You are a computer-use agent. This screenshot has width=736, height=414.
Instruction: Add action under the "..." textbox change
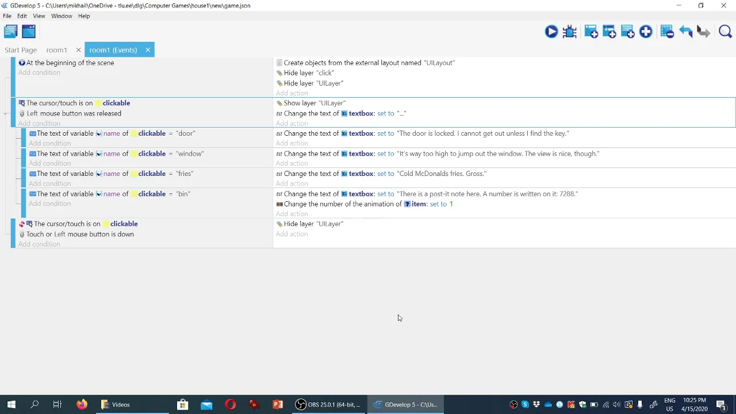point(292,123)
